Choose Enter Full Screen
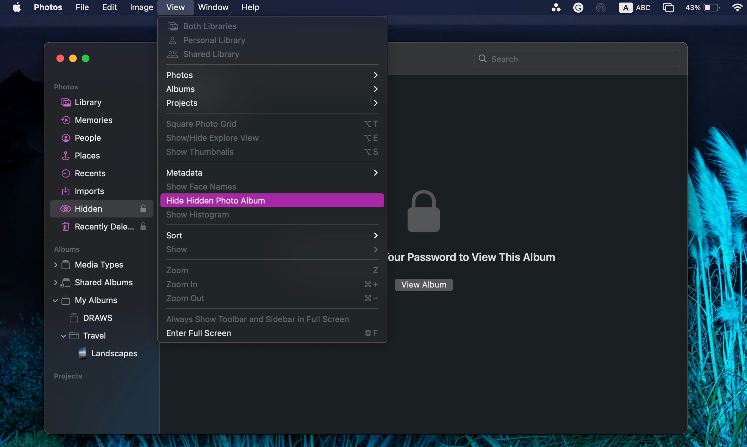 pos(198,333)
